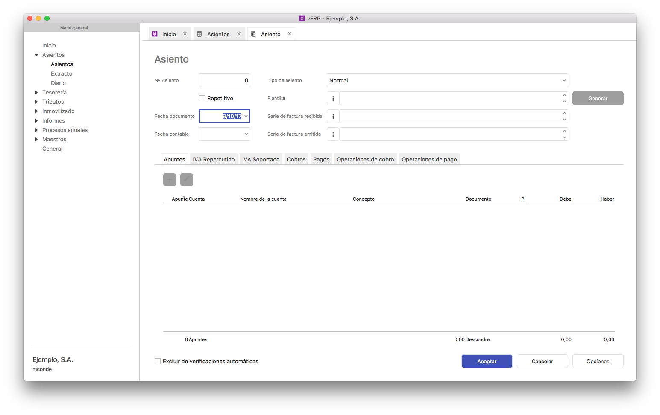Viewport: 660px width, 415px height.
Task: Click the Aceptar button
Action: click(487, 361)
